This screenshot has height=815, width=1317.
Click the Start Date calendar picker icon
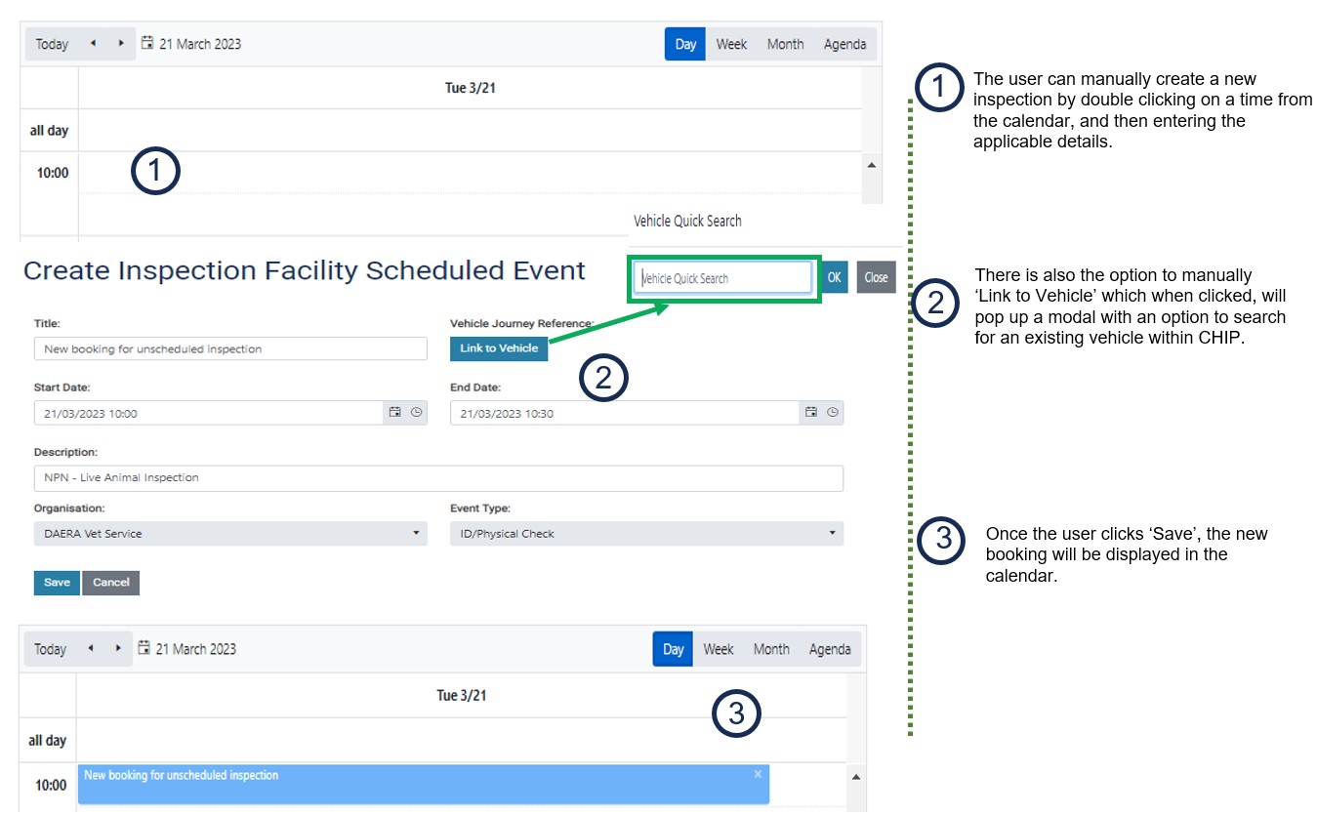(395, 413)
